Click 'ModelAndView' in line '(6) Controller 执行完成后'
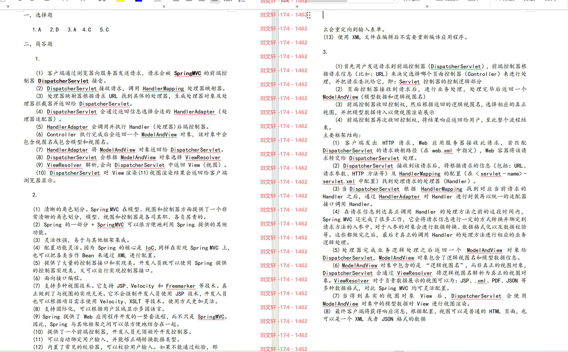Viewport: 568px width, 352px height. [159, 135]
